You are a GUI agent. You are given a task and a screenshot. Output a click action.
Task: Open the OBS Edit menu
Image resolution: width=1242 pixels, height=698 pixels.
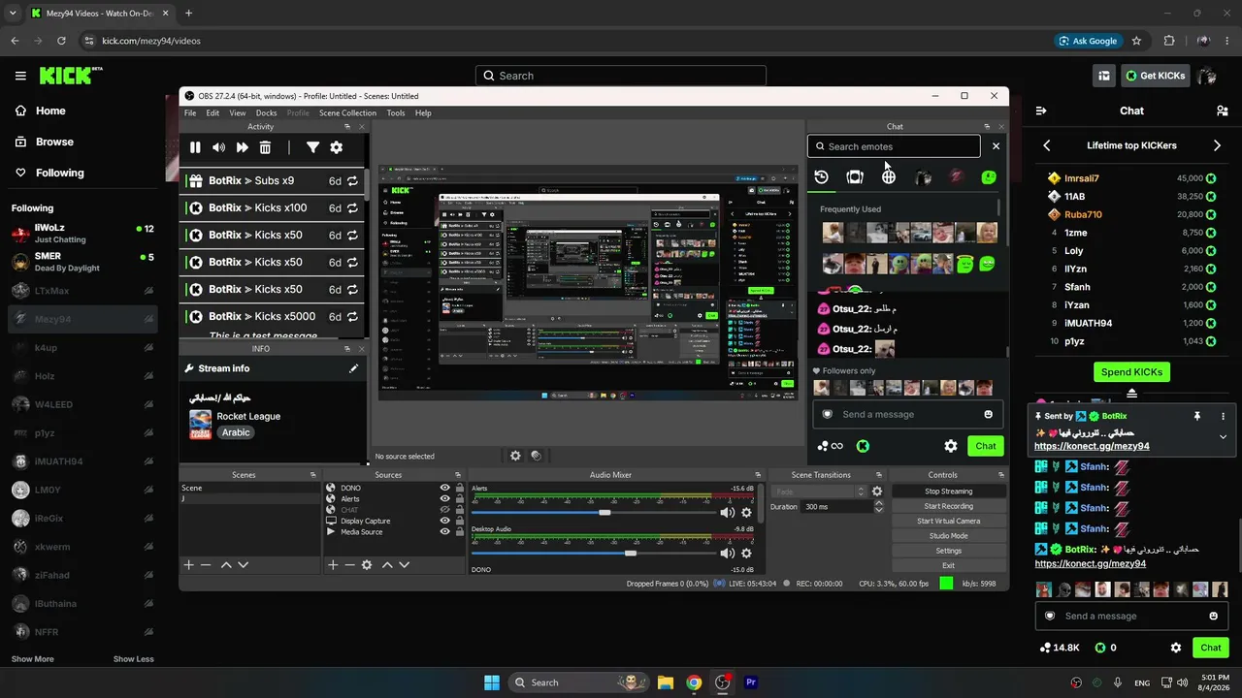212,113
